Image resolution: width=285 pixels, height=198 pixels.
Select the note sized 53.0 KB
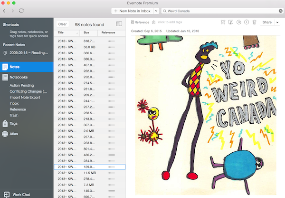90,47
